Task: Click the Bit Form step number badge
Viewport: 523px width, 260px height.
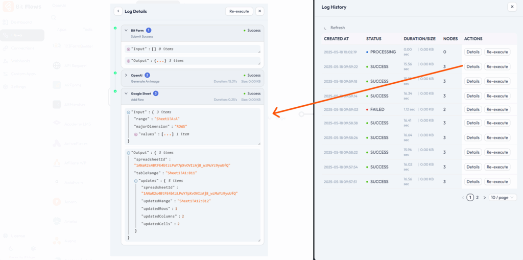Action: [149, 30]
